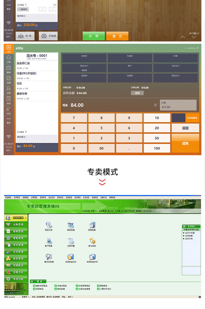Open 仓库设置 warehouse settings icon
The image size is (205, 309).
click(71, 242)
